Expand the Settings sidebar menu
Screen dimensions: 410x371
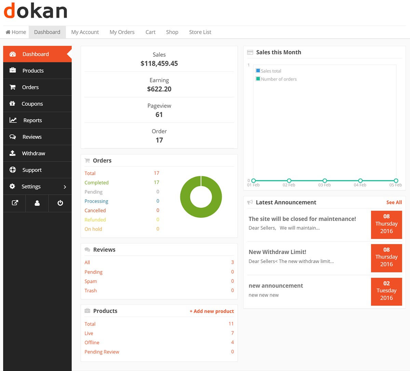point(31,186)
